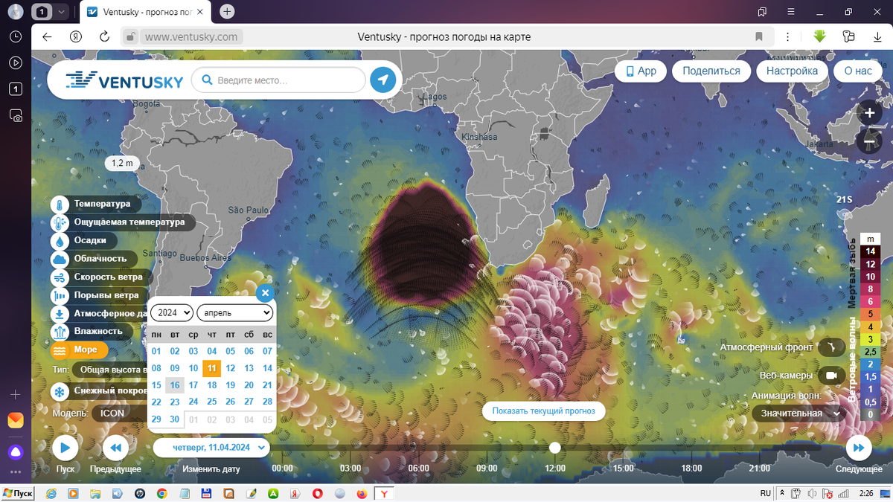Viewport: 893px width, 502px height.
Task: Open the Alice assistant sidebar icon
Action: [15, 451]
